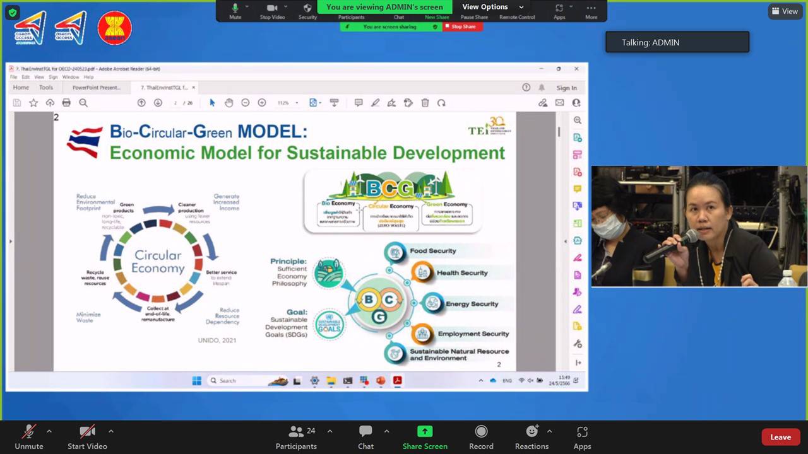808x454 pixels.
Task: Open the Reactions menu
Action: tap(532, 438)
